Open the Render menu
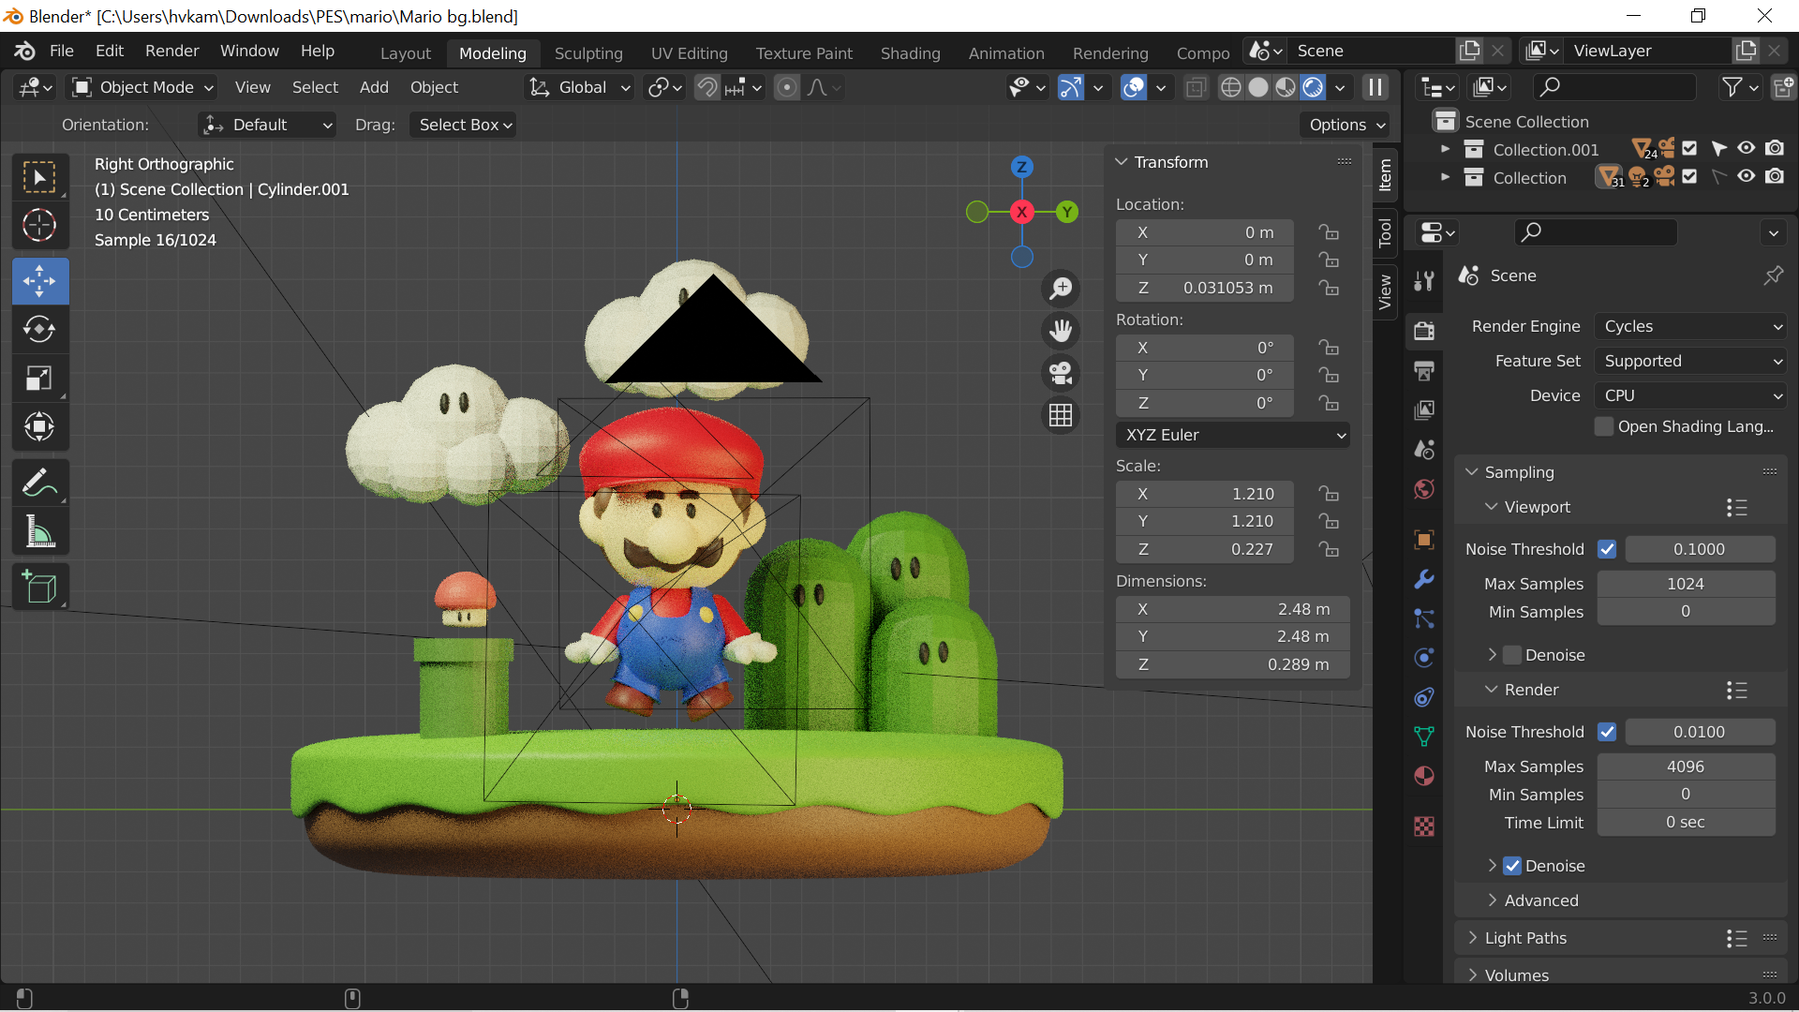The width and height of the screenshot is (1799, 1012). [x=171, y=51]
